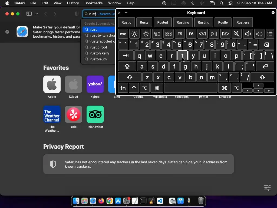The width and height of the screenshot is (277, 208).
Task: Tap the brightness down key
Action: pos(134,34)
